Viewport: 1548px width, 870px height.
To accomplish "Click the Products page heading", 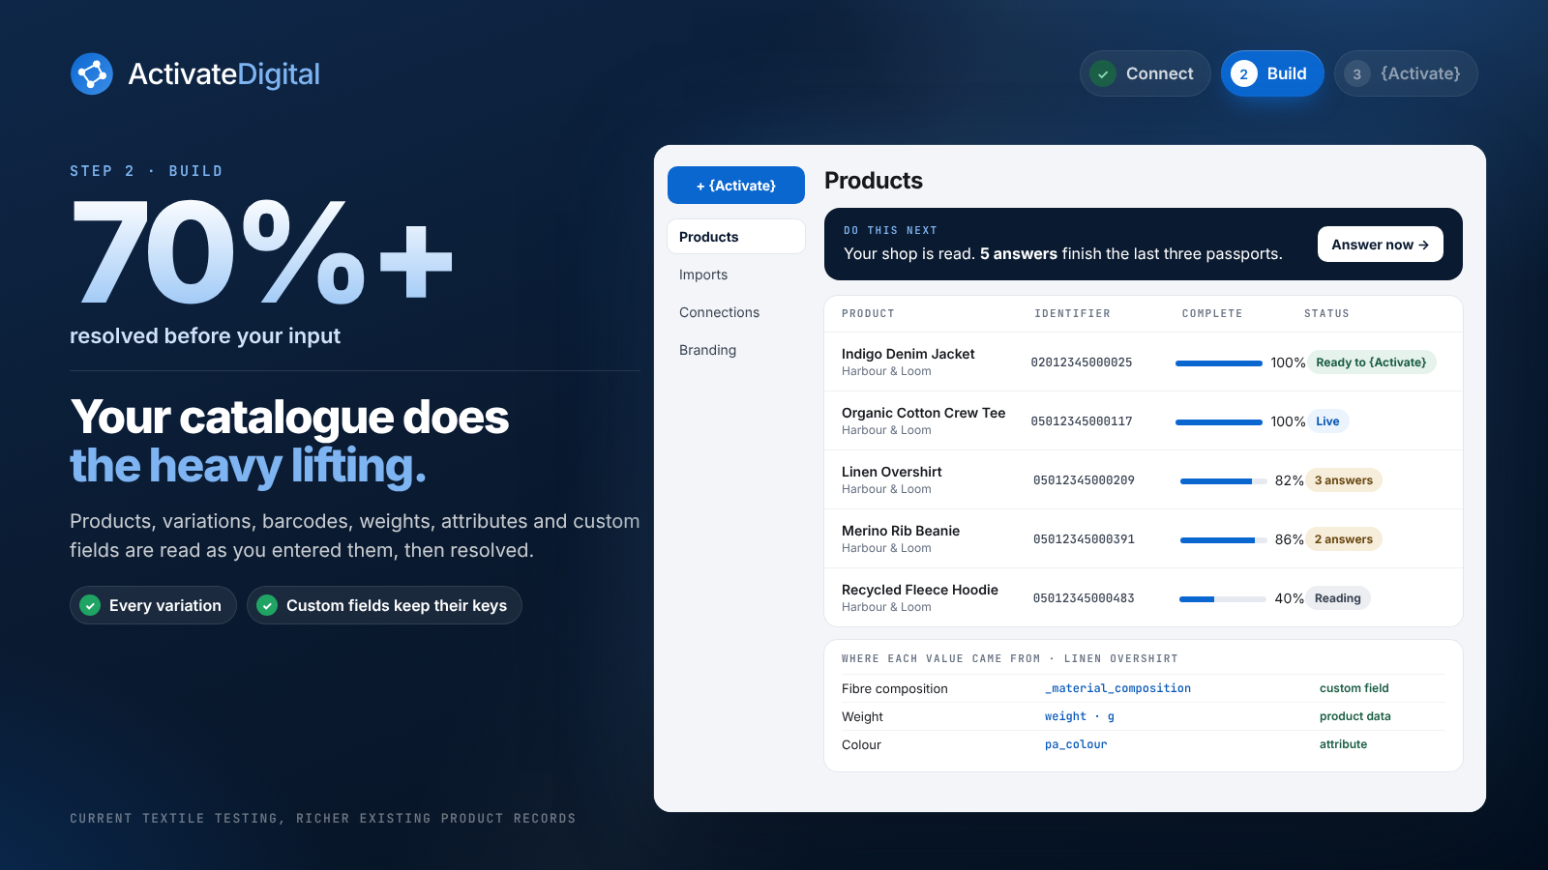I will [874, 181].
